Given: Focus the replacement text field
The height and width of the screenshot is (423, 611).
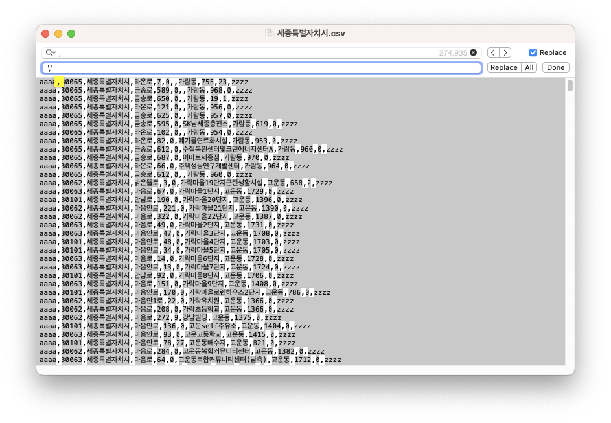Looking at the screenshot, I should [x=262, y=68].
